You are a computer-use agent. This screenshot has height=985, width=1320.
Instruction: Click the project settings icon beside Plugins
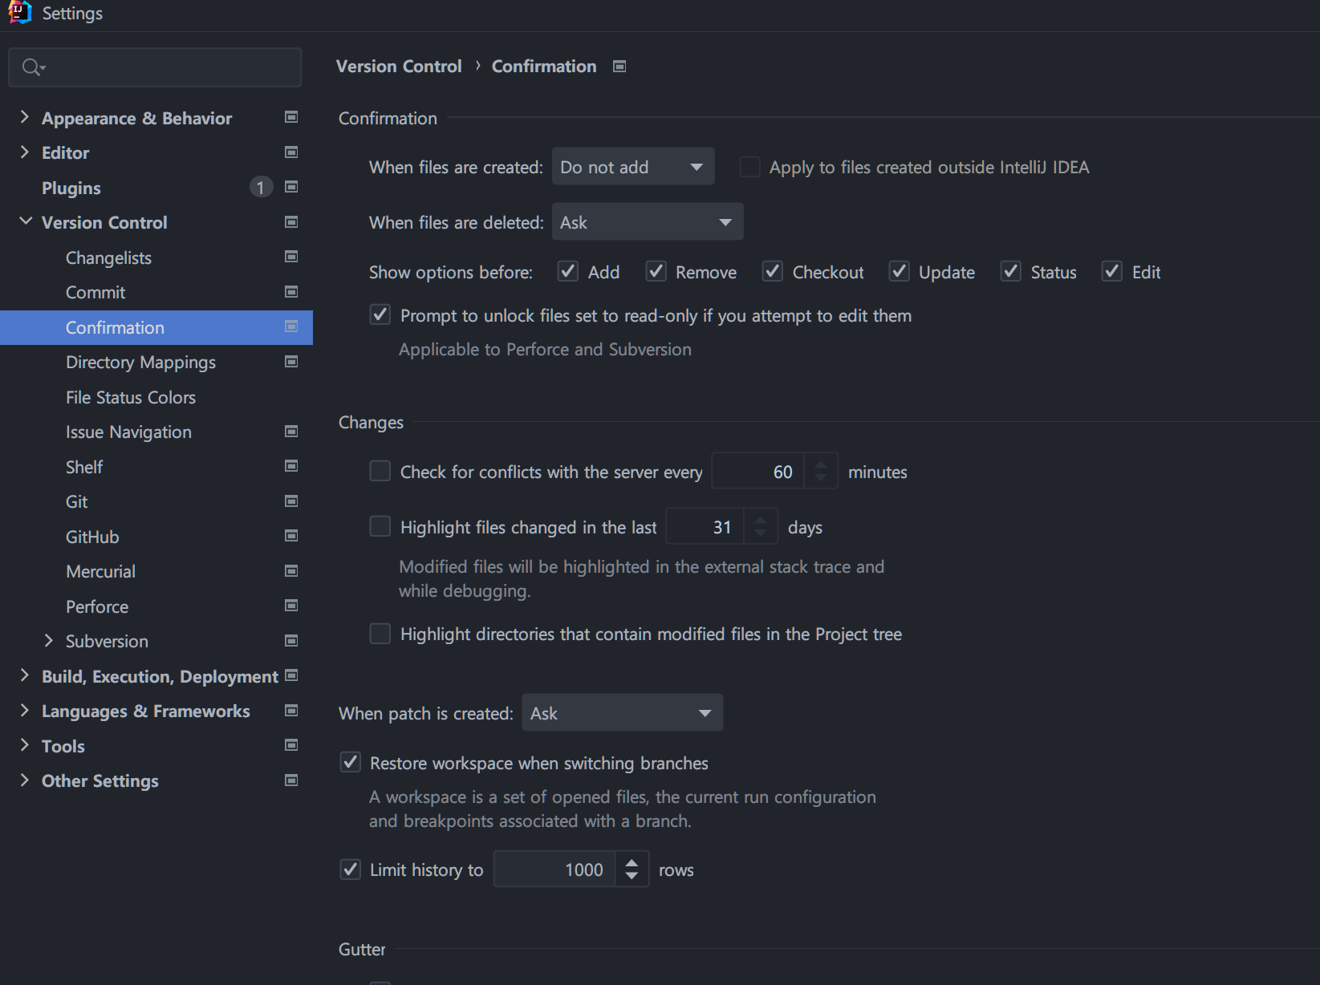click(x=291, y=187)
